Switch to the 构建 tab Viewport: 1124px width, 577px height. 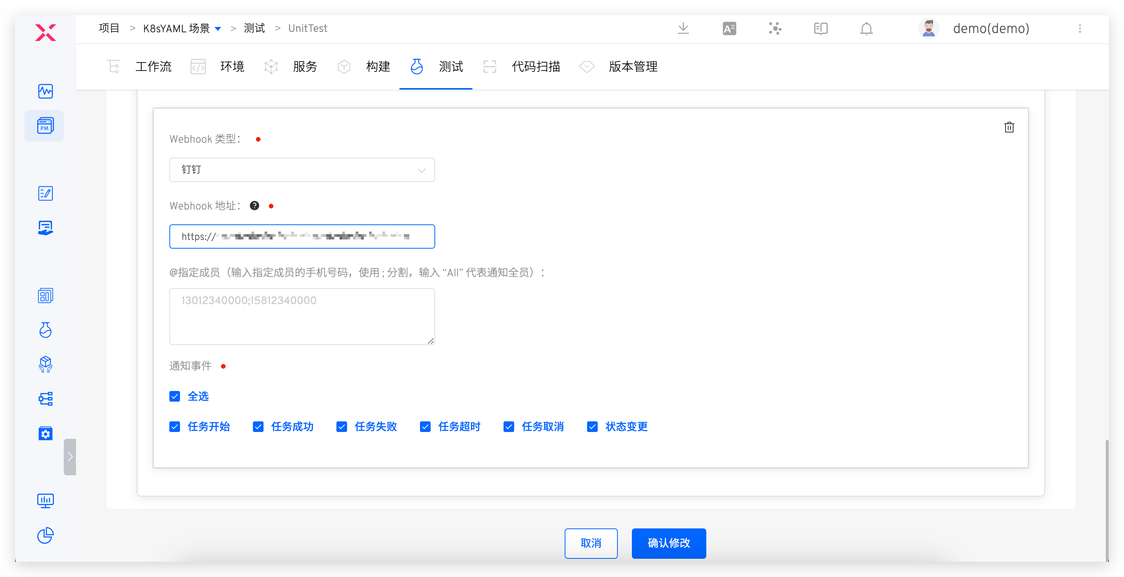(x=378, y=66)
